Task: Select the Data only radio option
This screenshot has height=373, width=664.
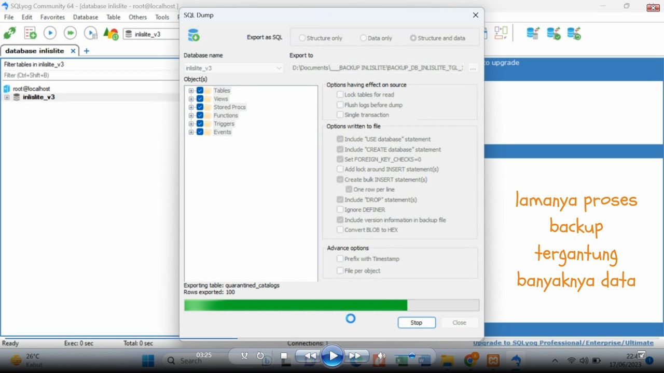Action: click(376, 38)
